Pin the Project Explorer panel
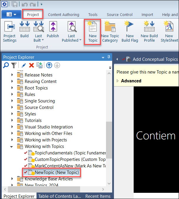 [109, 57]
